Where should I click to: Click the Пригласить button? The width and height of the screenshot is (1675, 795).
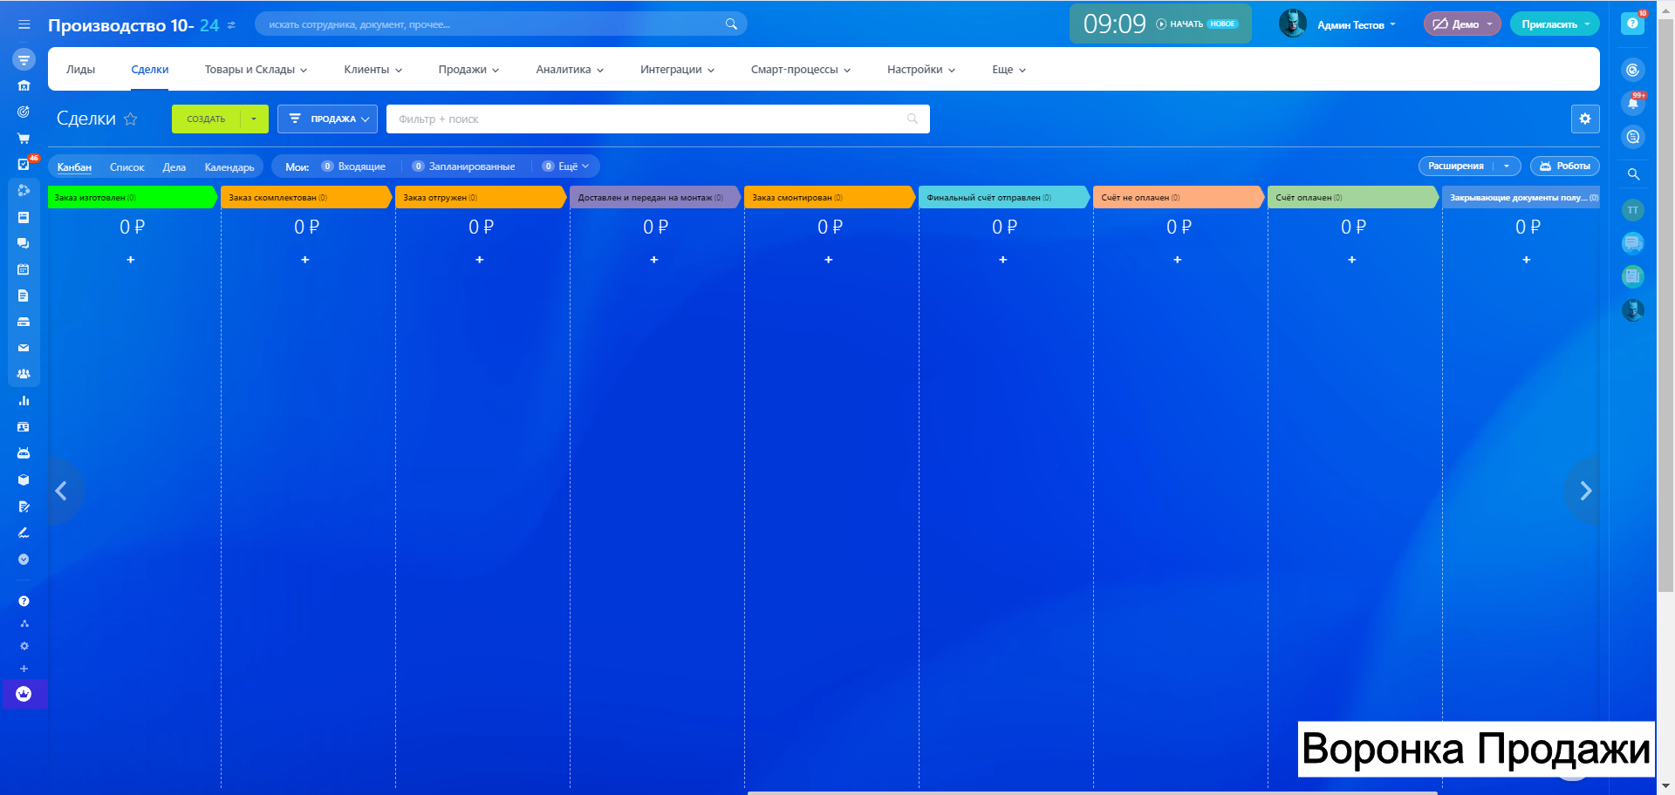[1555, 24]
